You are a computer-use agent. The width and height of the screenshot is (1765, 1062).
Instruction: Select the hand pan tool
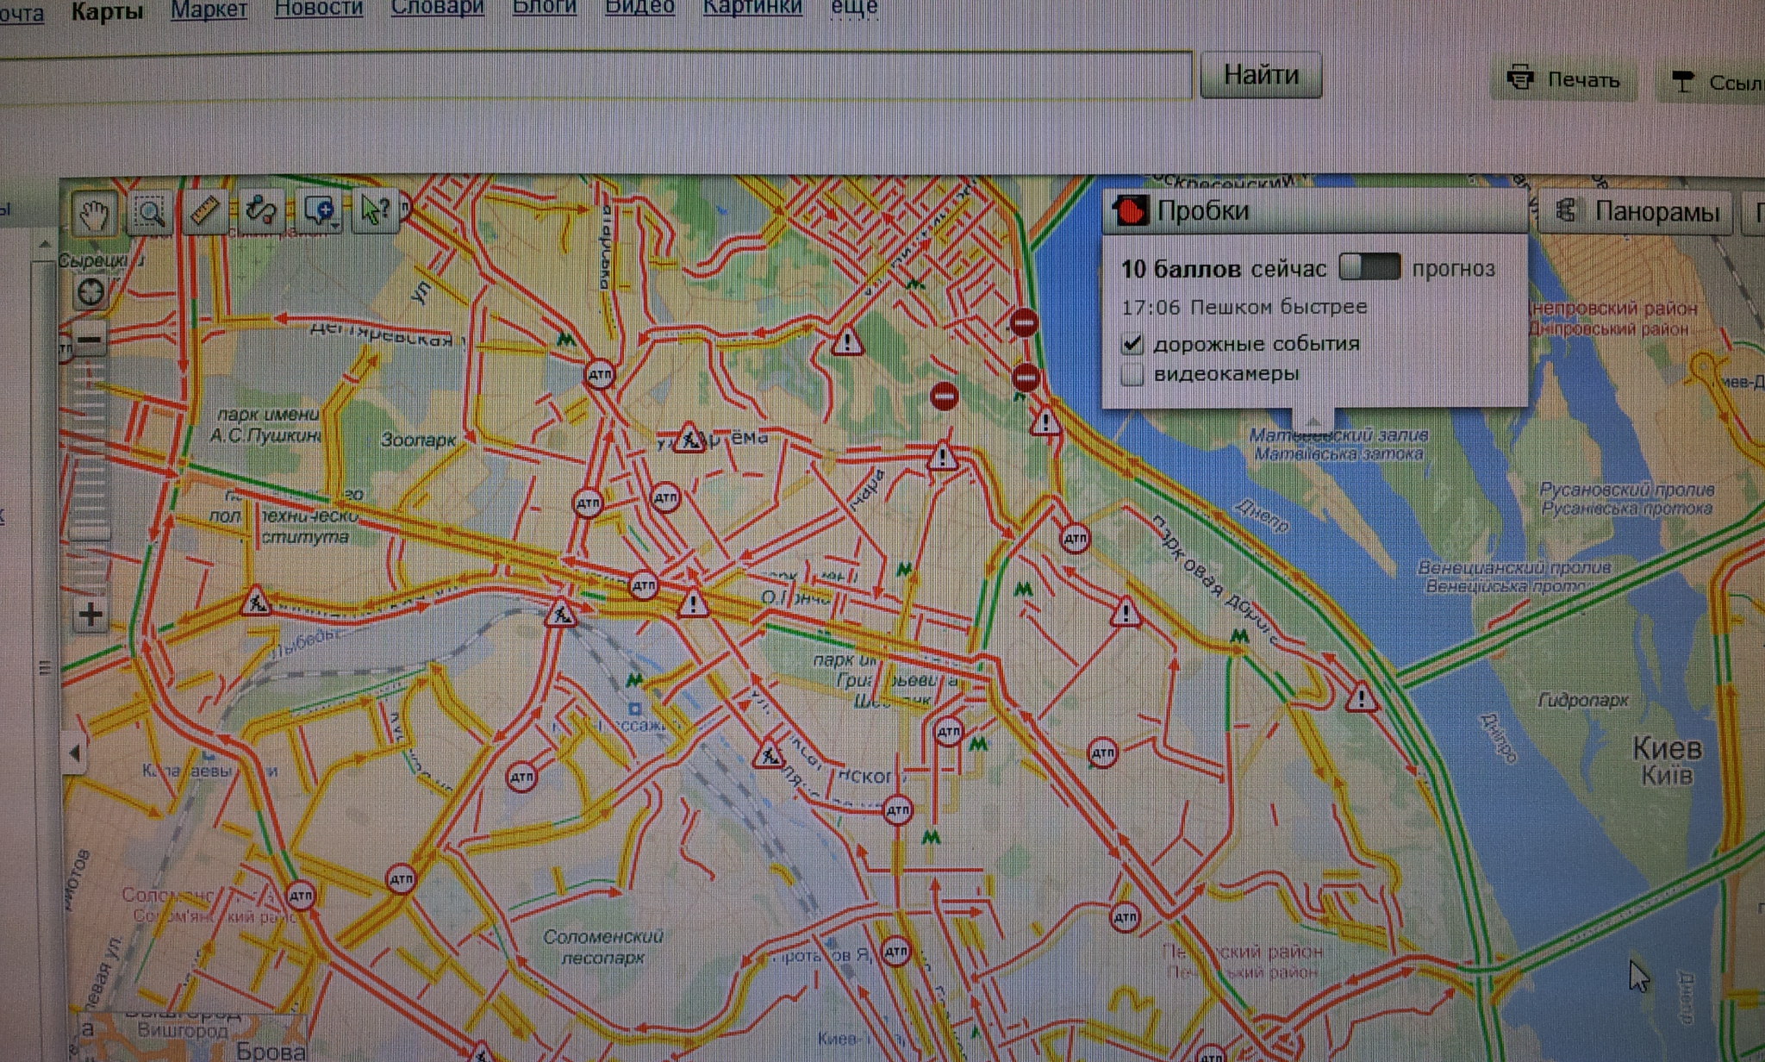[94, 212]
